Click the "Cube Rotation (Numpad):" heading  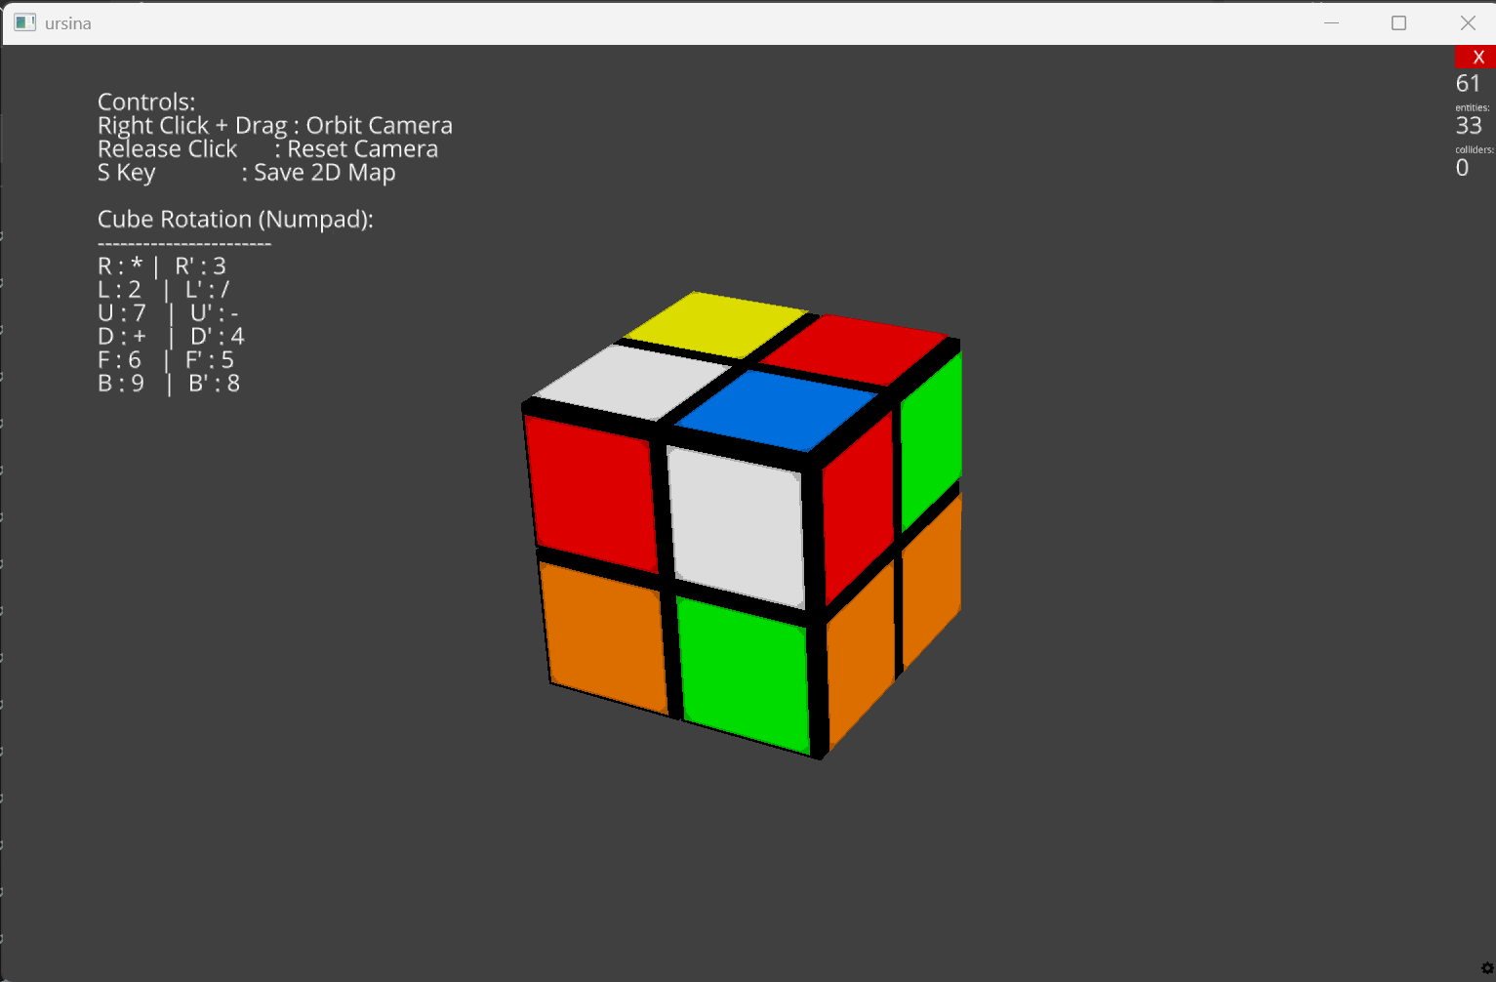(235, 220)
